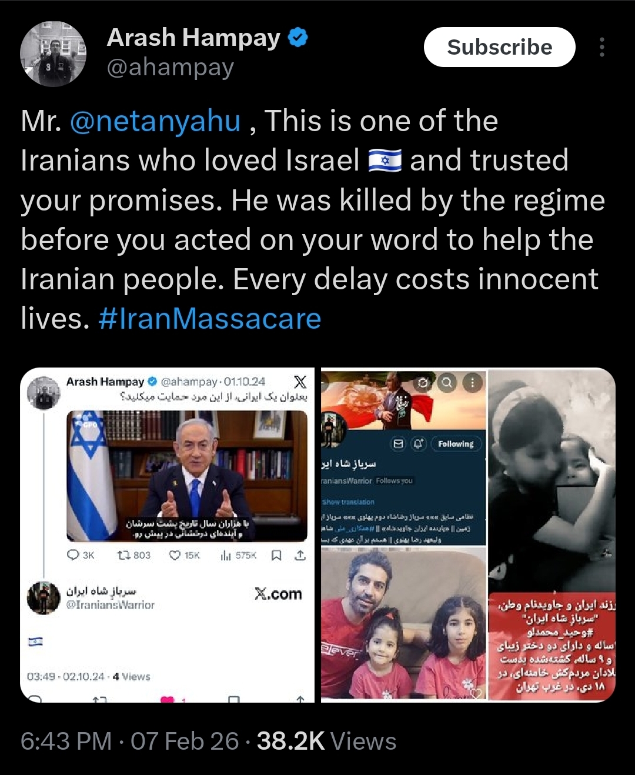Open right image of children hugging
The height and width of the screenshot is (775, 635).
(552, 535)
